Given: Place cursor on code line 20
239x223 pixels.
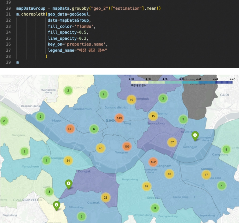Looking at the screenshot, I should 89,8.
